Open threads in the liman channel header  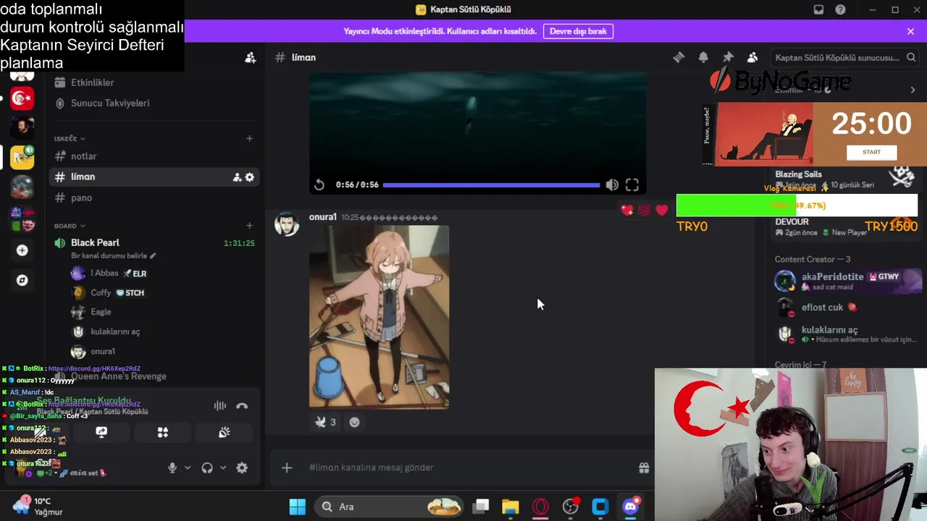pyautogui.click(x=679, y=57)
